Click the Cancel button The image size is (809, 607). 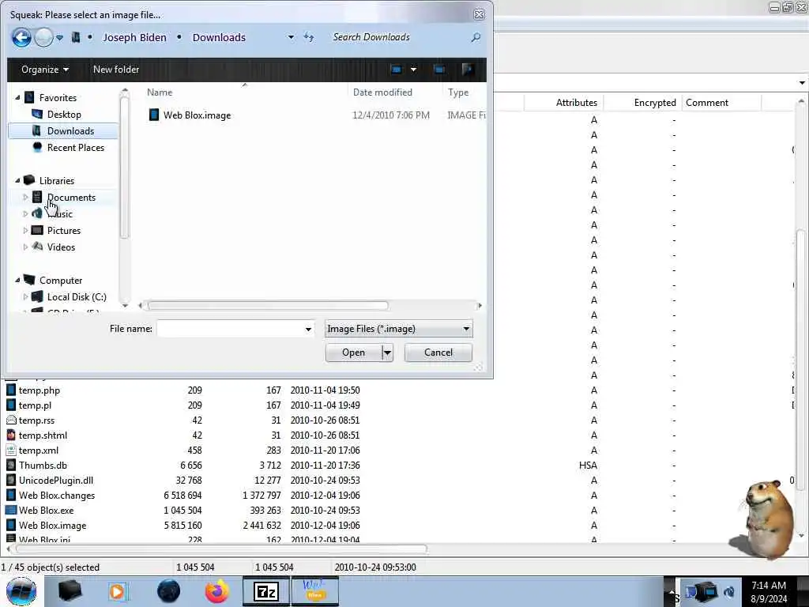[x=438, y=353]
